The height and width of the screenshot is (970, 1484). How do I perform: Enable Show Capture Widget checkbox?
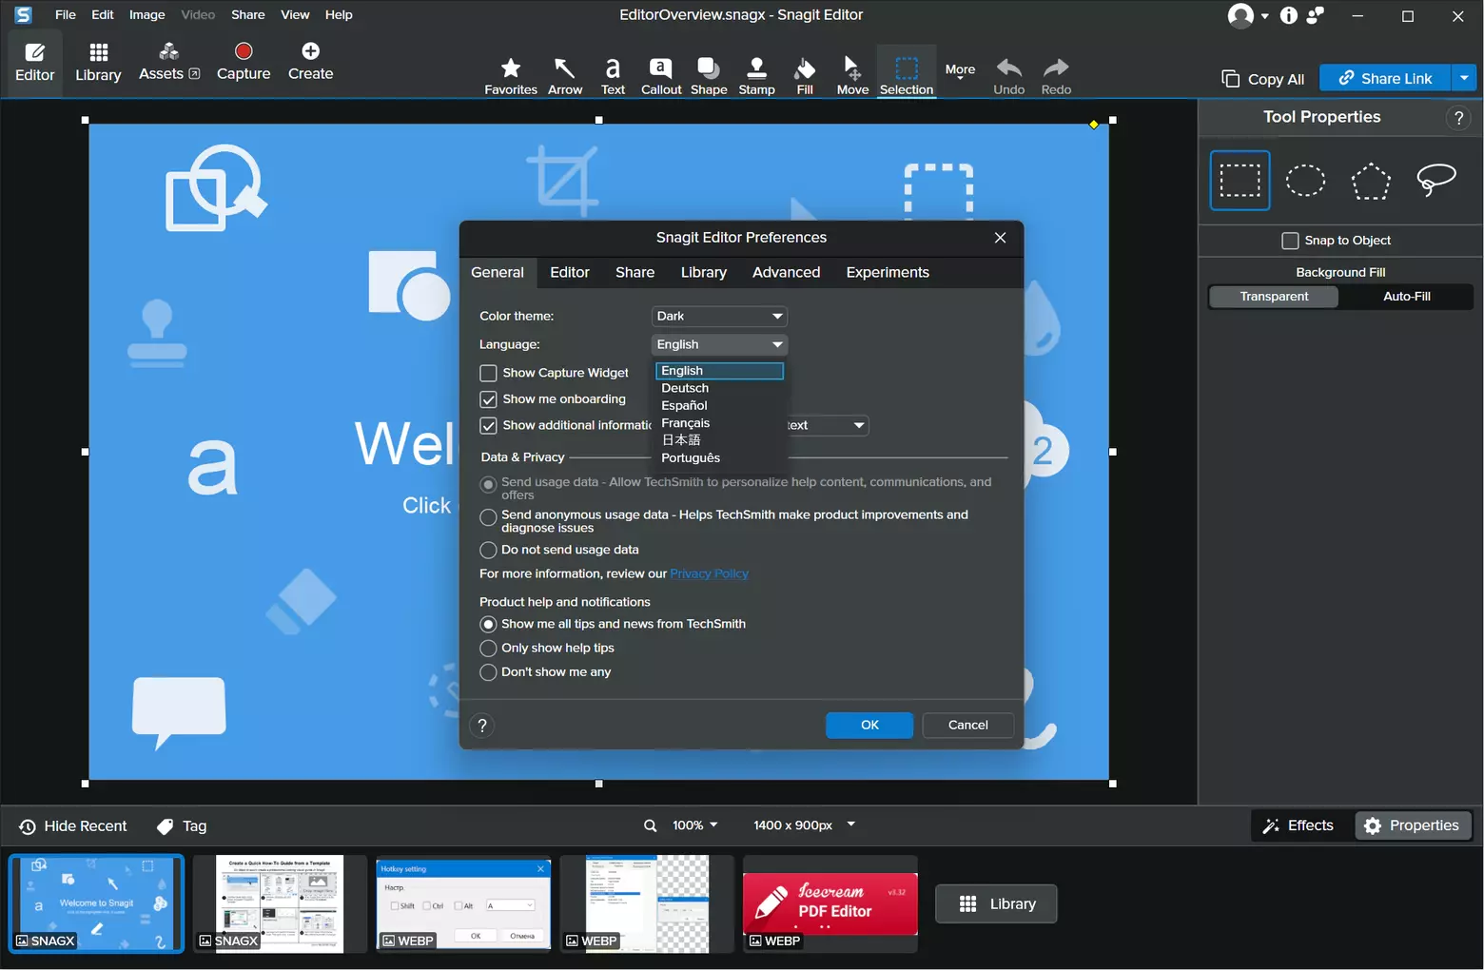click(488, 373)
